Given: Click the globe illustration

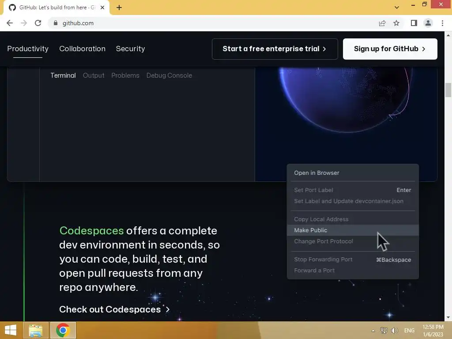Looking at the screenshot, I should [x=346, y=99].
